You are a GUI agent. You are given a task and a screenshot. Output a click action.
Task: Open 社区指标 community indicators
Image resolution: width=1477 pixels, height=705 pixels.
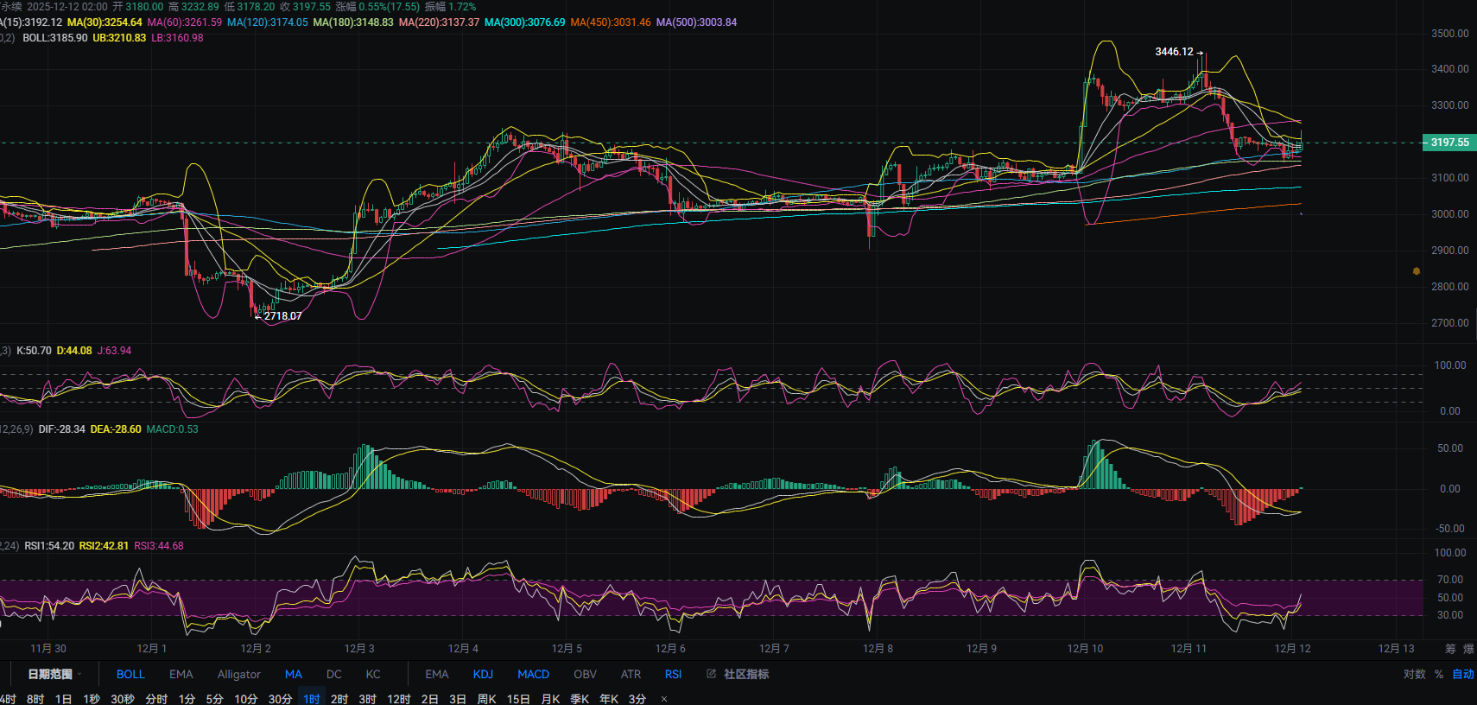tap(745, 674)
